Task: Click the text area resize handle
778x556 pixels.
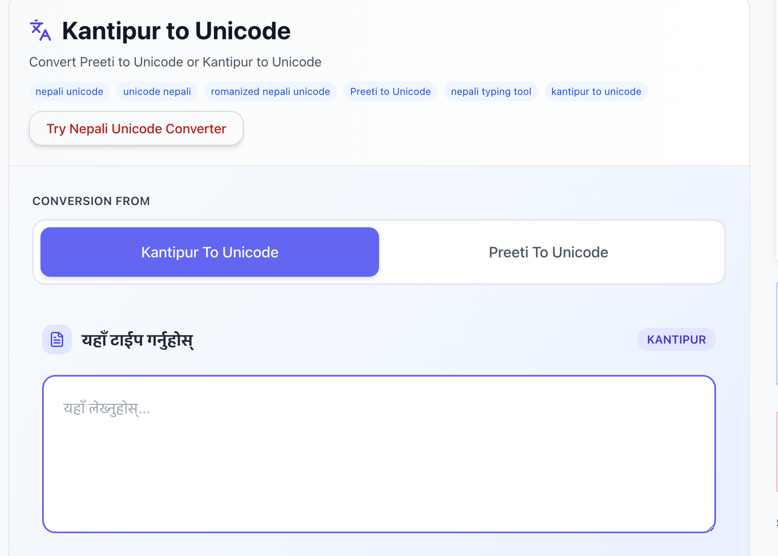Action: click(711, 528)
